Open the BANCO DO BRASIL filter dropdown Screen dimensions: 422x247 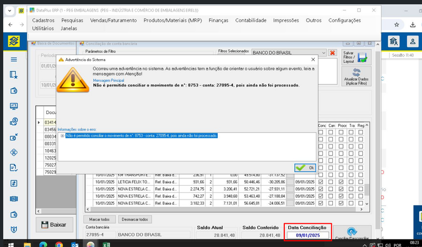coord(323,53)
